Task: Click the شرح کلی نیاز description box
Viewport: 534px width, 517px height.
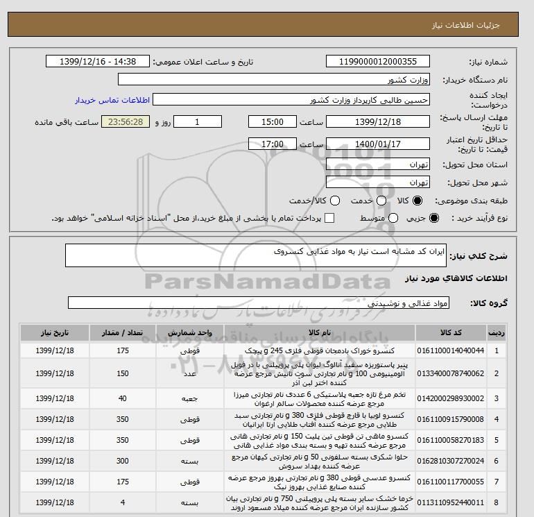Action: click(256, 255)
